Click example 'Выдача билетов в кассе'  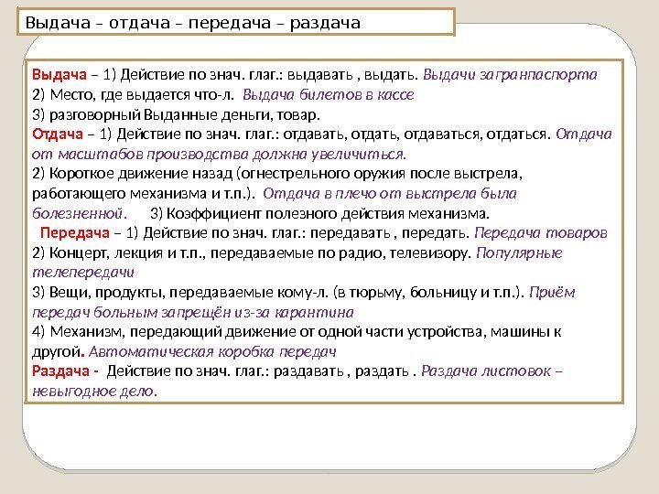tap(329, 95)
